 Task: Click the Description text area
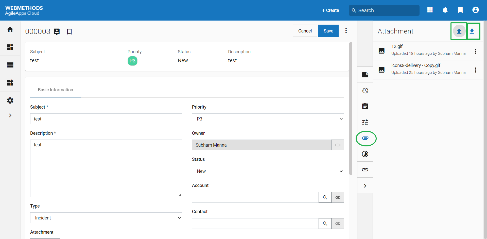click(x=106, y=168)
